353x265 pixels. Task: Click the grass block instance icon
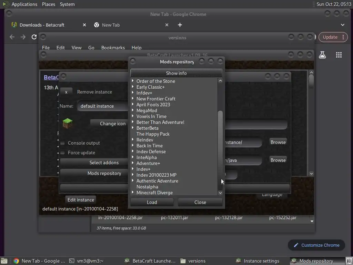(x=67, y=123)
